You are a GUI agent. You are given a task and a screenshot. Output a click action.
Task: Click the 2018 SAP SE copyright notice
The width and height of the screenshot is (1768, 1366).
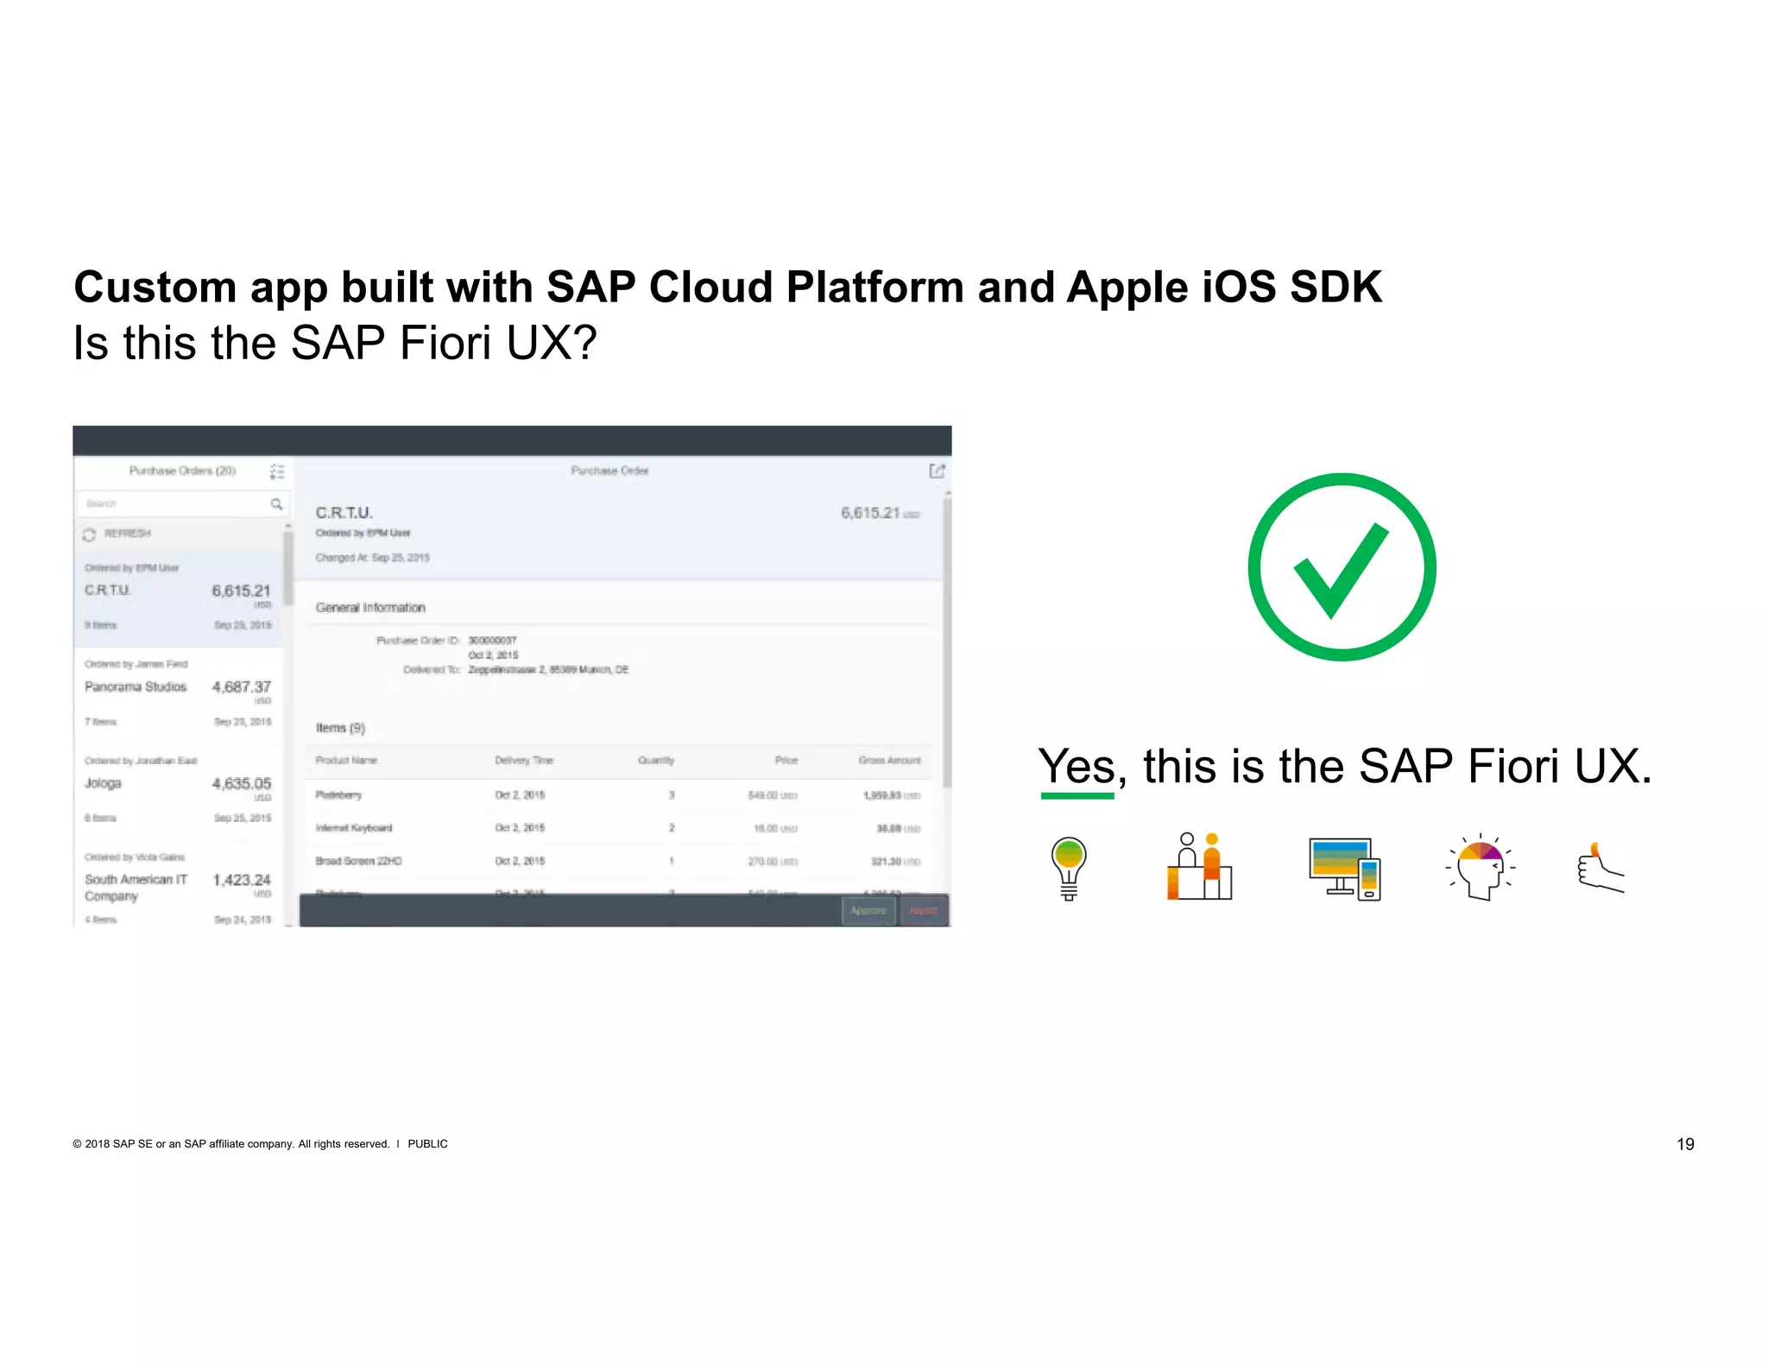click(231, 1144)
